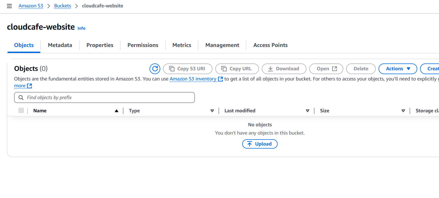Go to the Buckets breadcrumb link
Screen dimensions: 439x198
(x=62, y=6)
